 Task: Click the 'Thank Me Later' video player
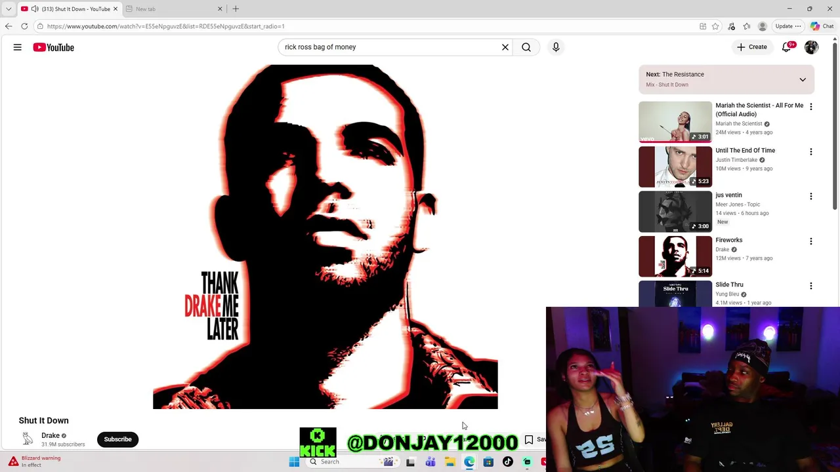pos(325,237)
